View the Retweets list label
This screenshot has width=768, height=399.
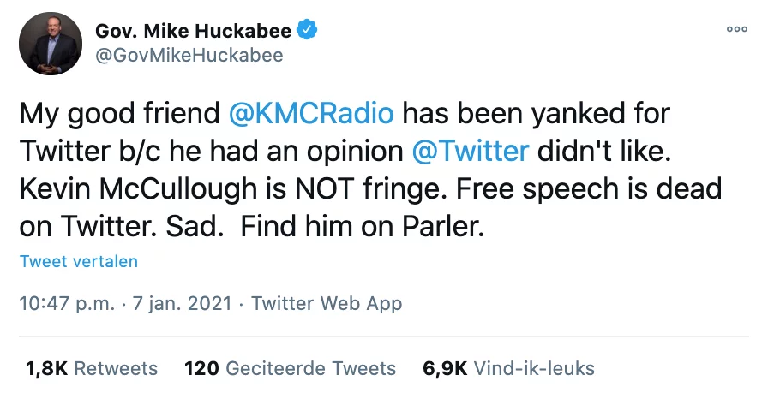(x=116, y=369)
